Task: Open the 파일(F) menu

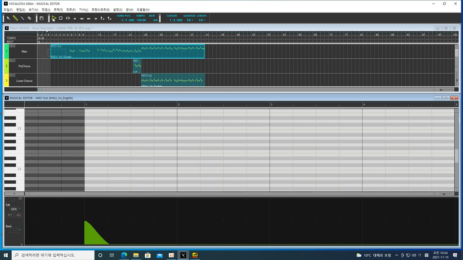Action: click(8, 10)
